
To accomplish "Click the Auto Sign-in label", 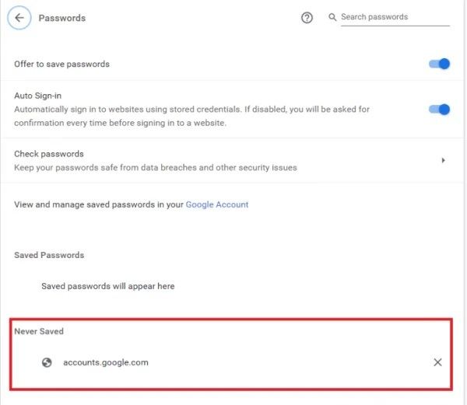I will click(37, 96).
